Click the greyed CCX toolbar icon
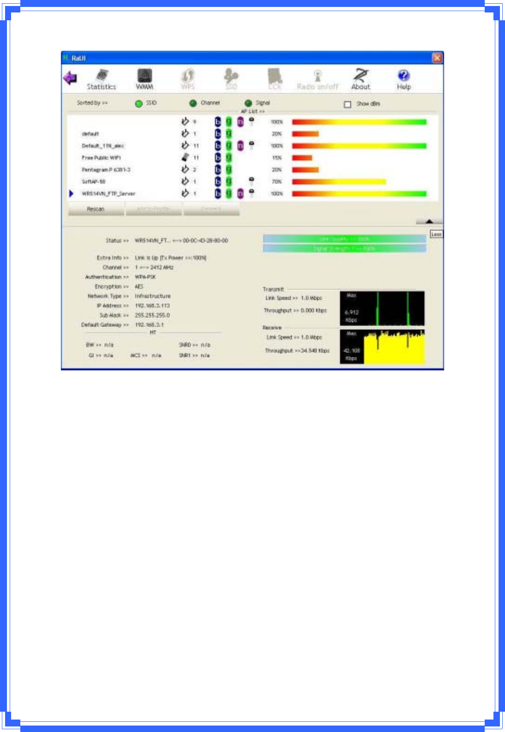505x732 pixels. (x=275, y=79)
